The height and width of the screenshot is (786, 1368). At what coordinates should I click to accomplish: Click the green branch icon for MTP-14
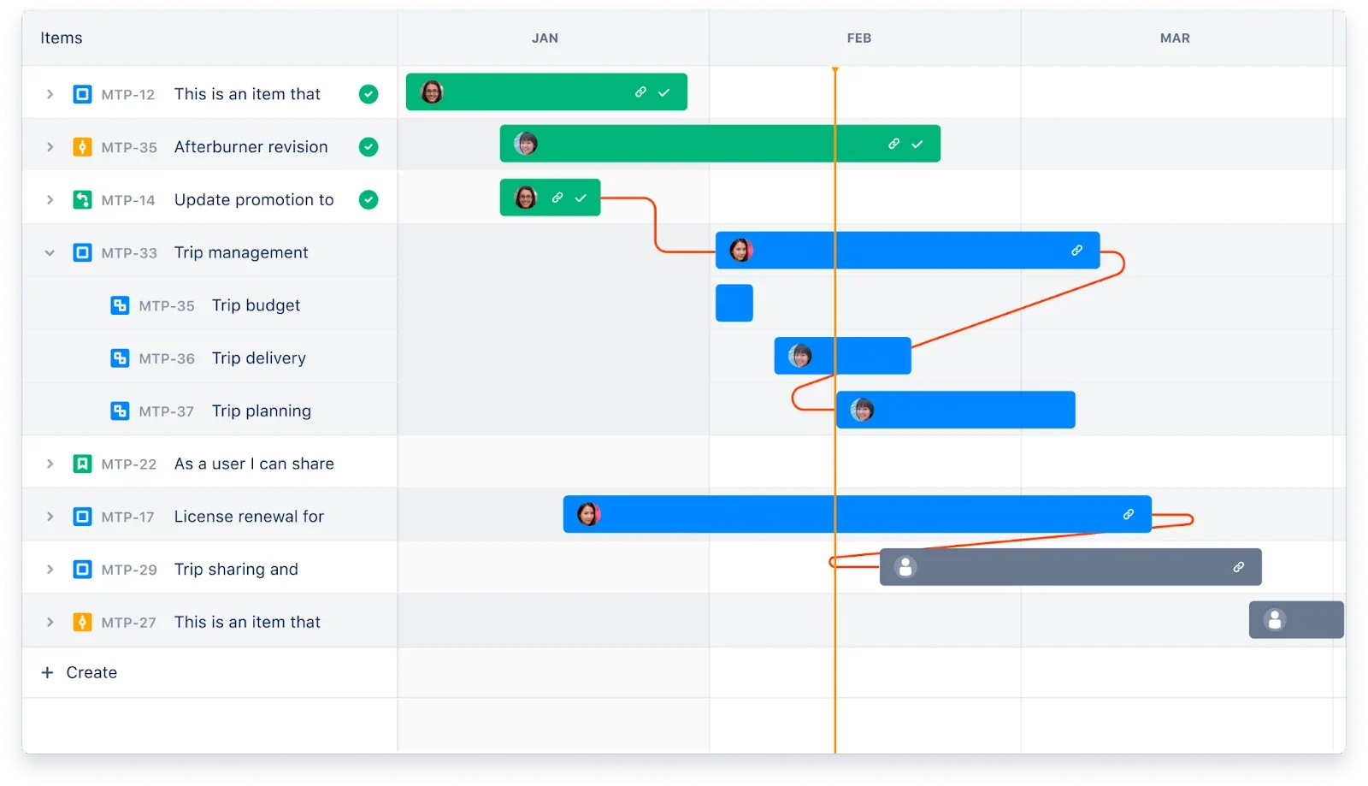point(82,200)
